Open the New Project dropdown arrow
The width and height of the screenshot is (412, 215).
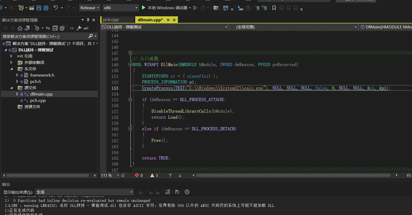27,8
